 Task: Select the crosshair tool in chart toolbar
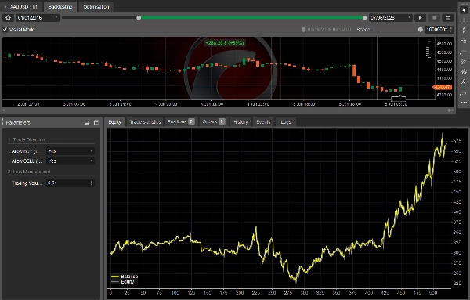click(x=464, y=20)
